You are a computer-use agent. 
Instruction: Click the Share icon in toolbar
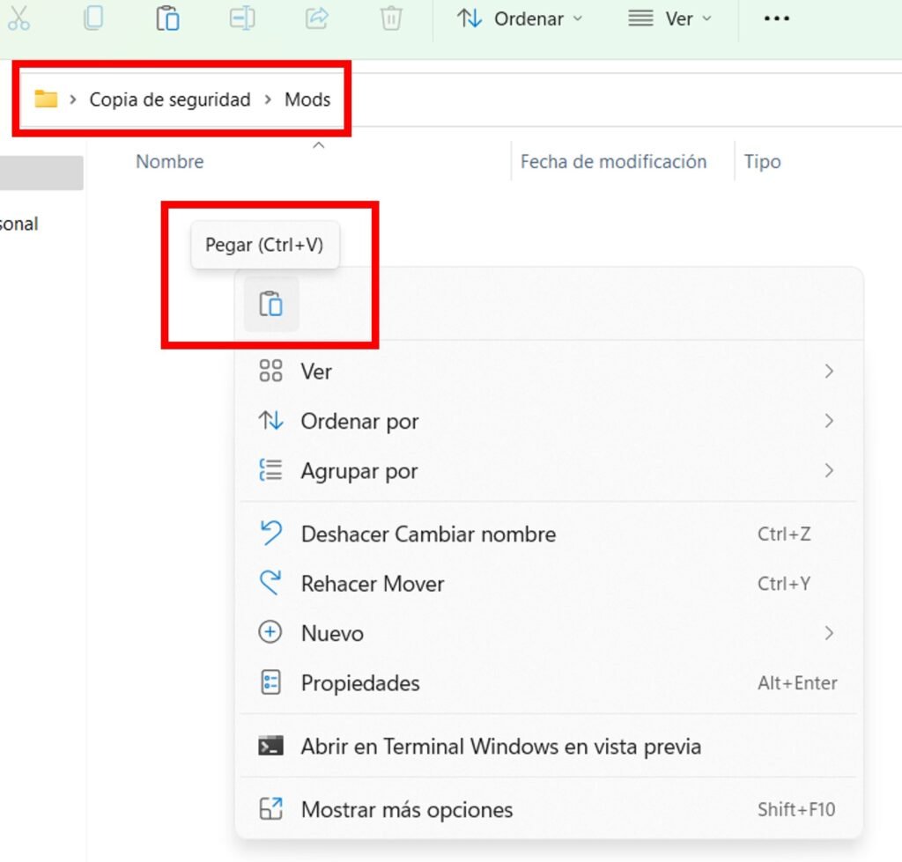pyautogui.click(x=316, y=18)
